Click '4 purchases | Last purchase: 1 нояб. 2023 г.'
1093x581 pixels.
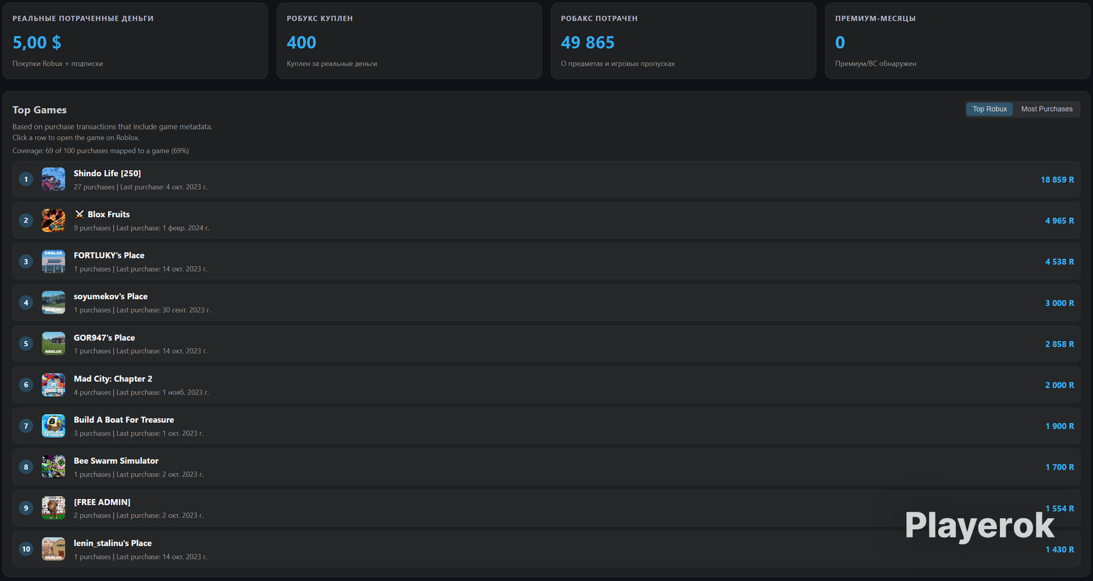point(141,393)
